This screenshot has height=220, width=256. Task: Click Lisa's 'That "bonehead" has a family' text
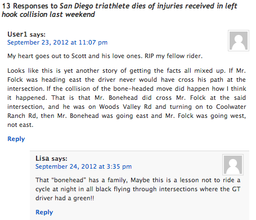[82, 180]
